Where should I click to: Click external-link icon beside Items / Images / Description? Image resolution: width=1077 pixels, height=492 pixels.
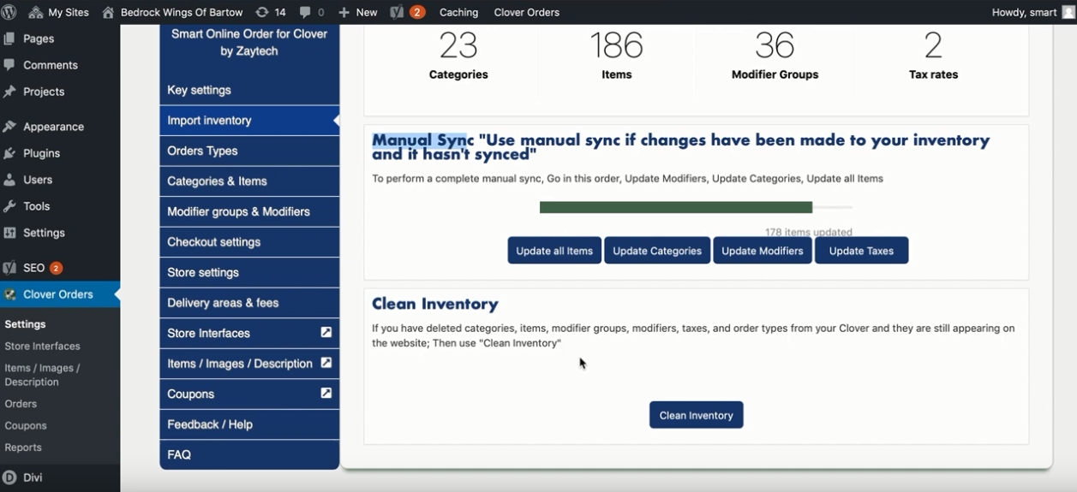point(326,363)
